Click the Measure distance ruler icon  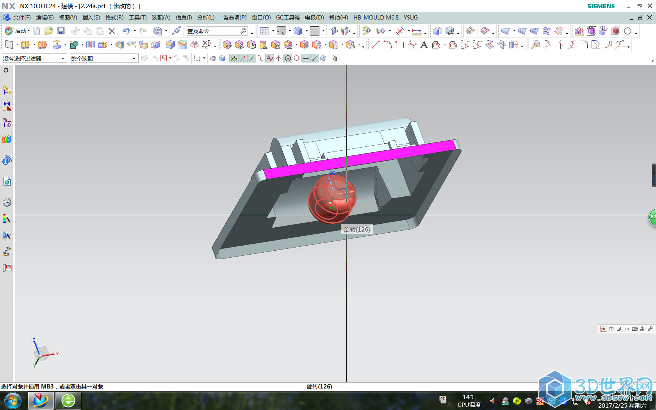(417, 31)
